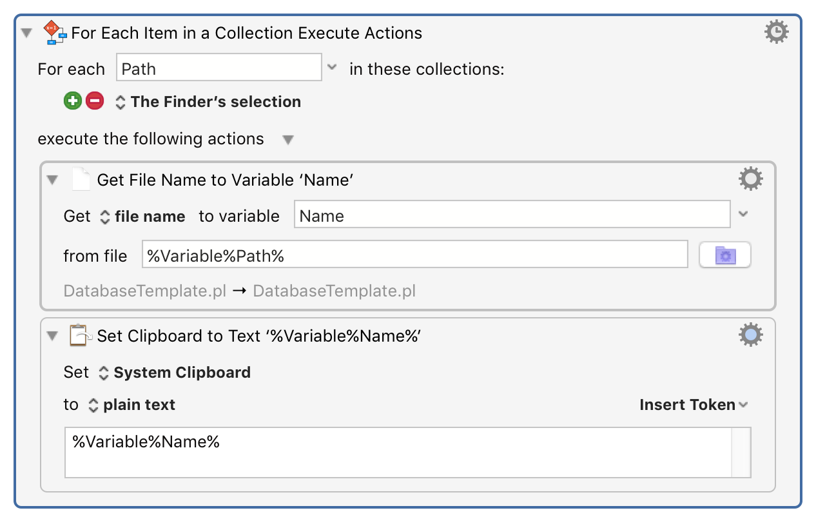
Task: Open the System Clipboard popup
Action: [174, 373]
